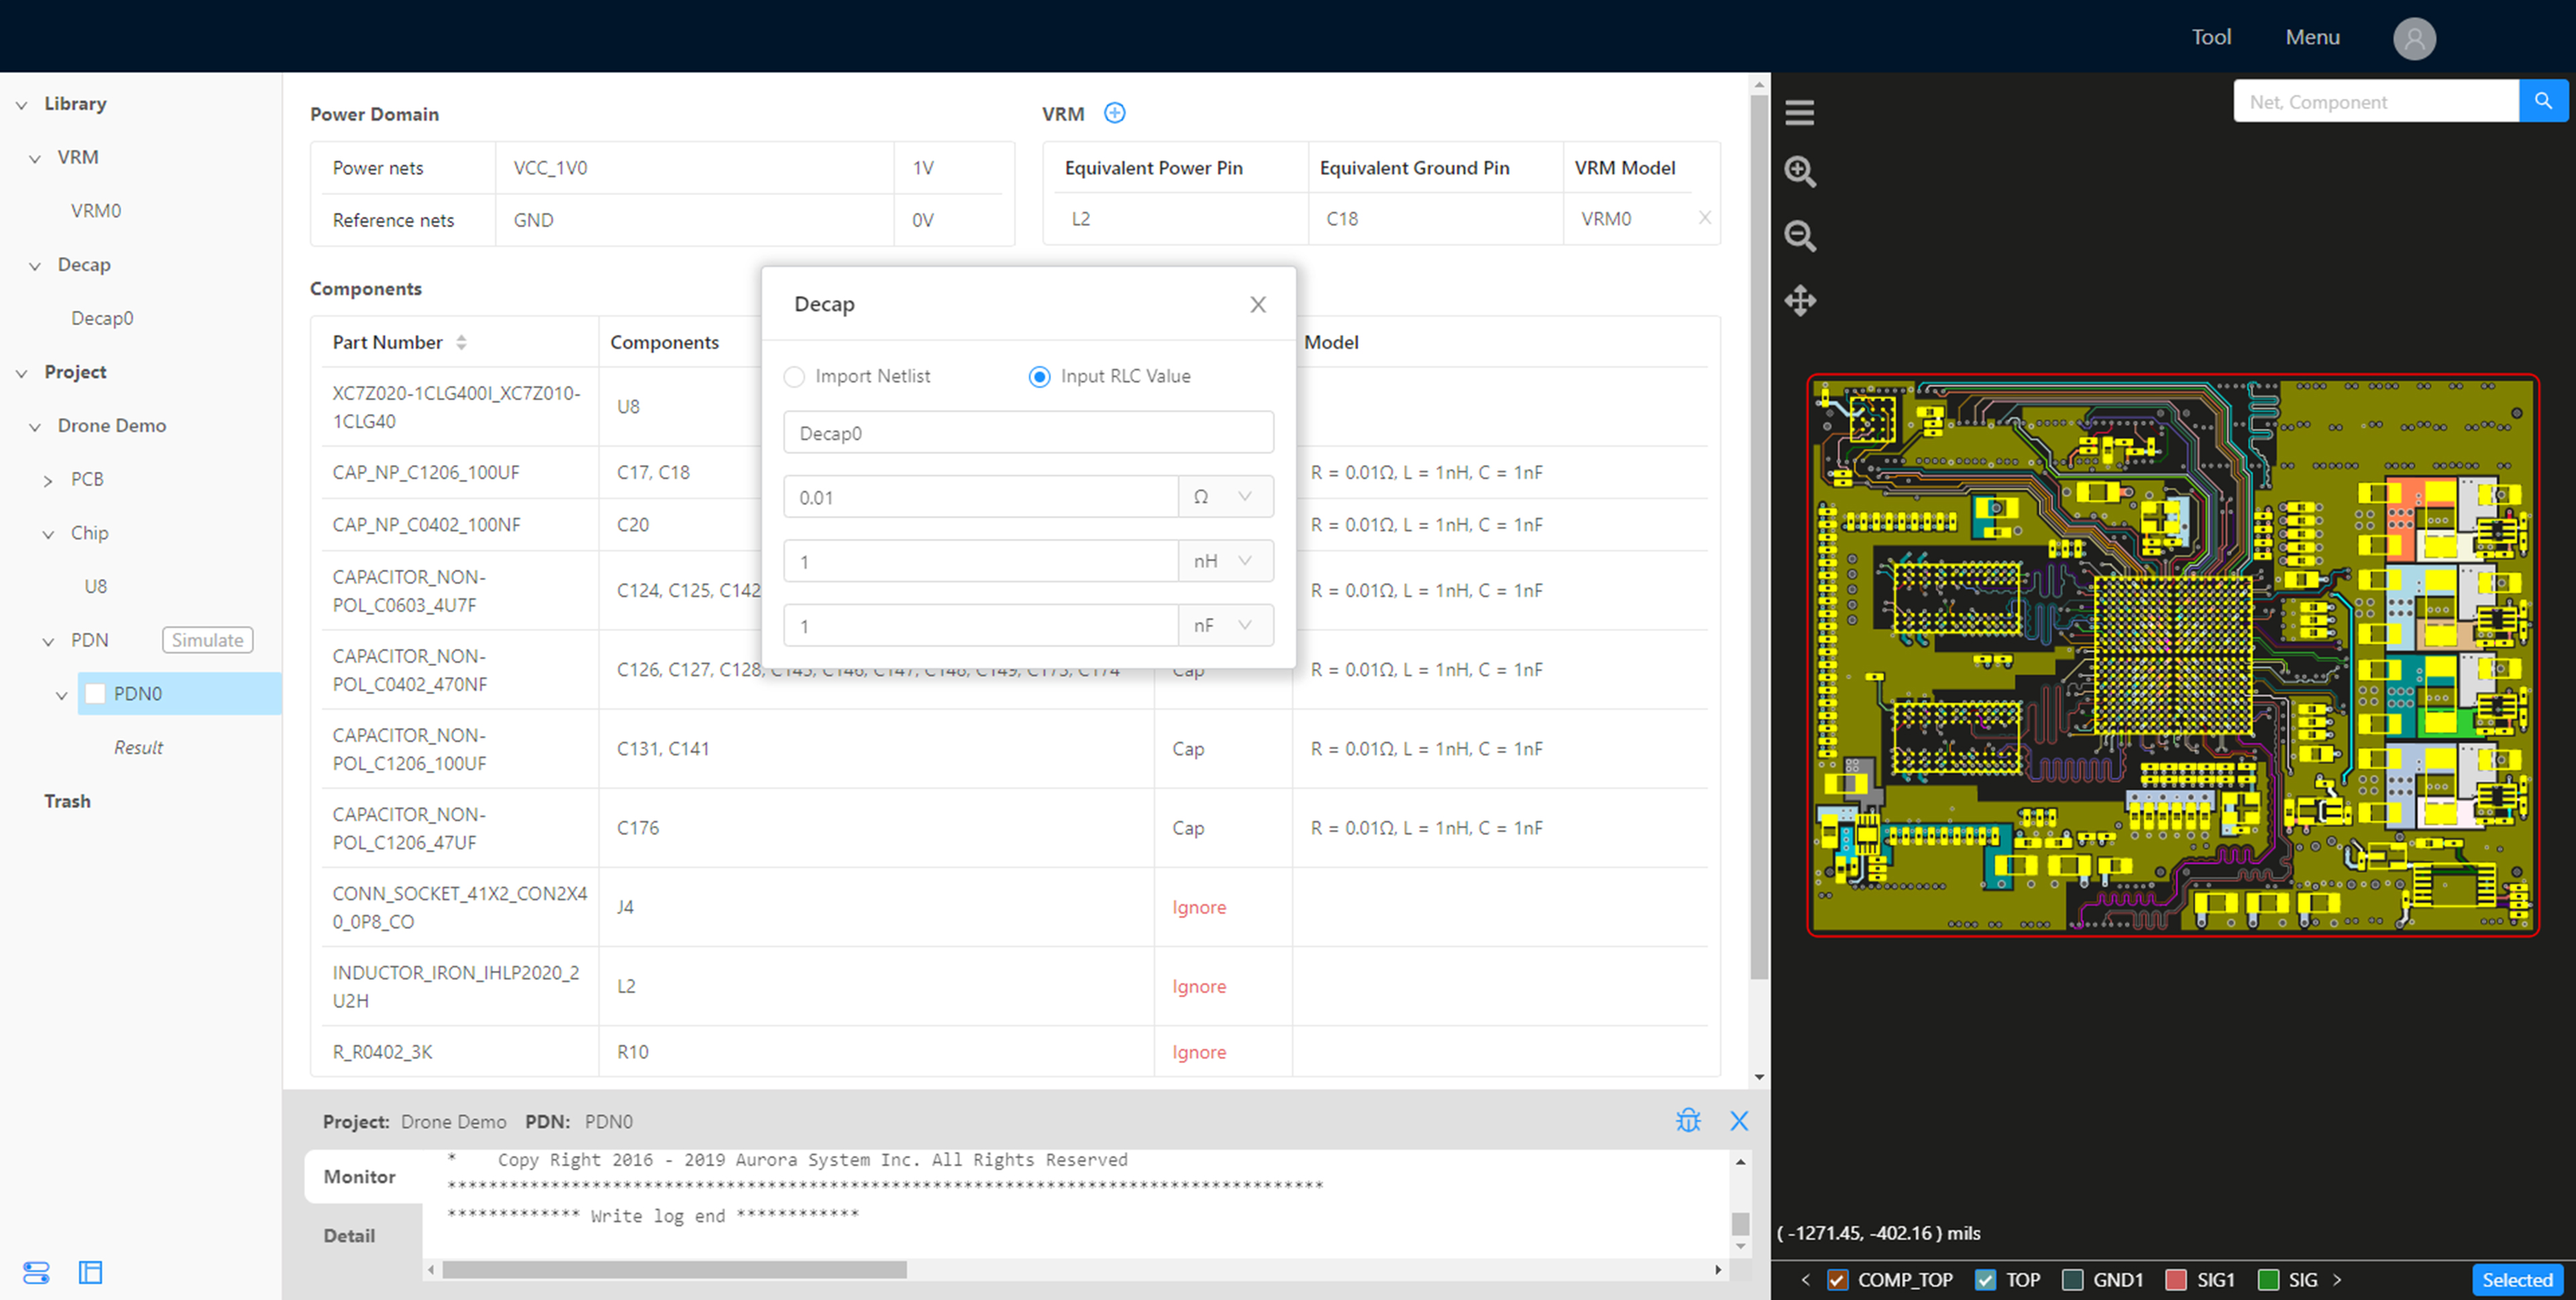Viewport: 2576px width, 1300px height.
Task: Click the SIG1 layer color swatch
Action: 2175,1280
